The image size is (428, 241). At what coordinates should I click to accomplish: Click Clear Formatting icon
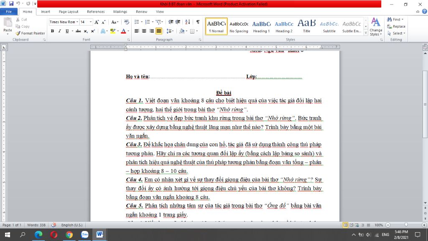[126, 22]
